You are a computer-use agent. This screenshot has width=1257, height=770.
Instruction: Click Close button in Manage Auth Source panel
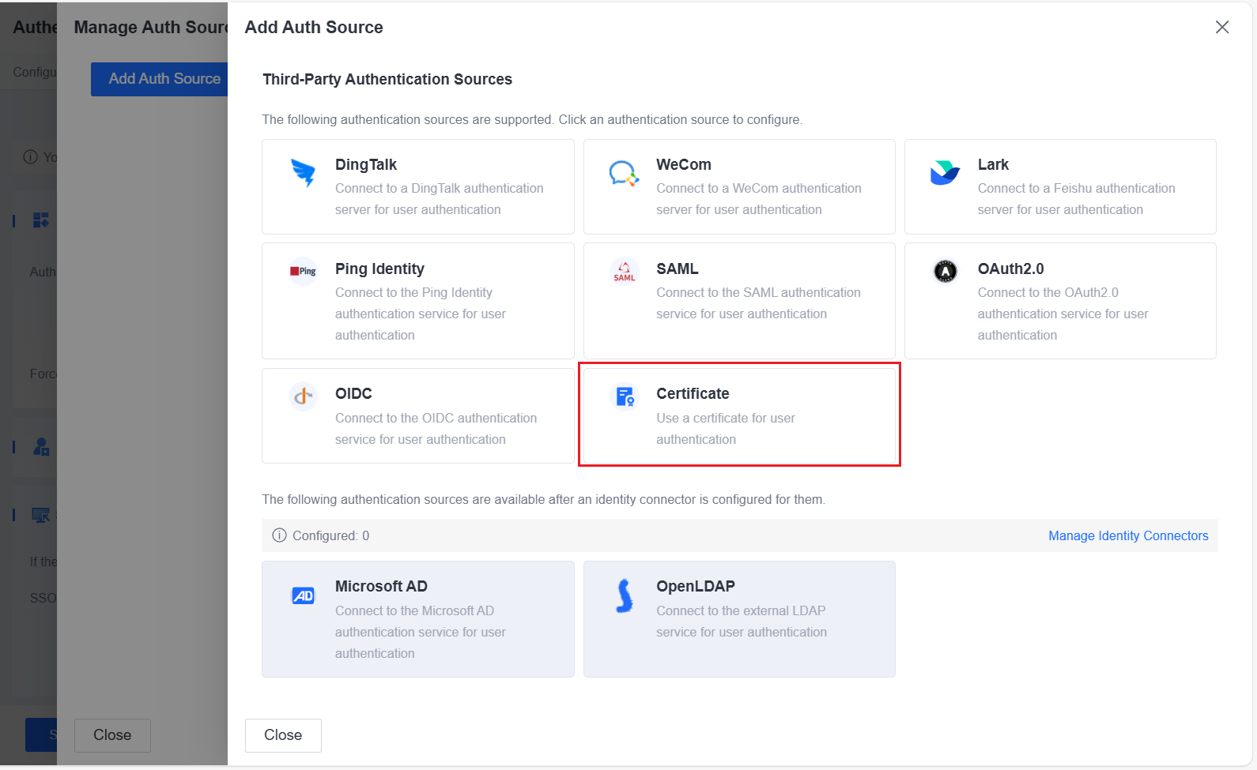(112, 735)
